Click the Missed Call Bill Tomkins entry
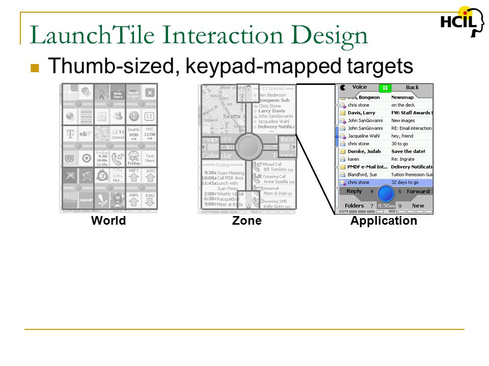This screenshot has width=489, height=366. click(274, 167)
